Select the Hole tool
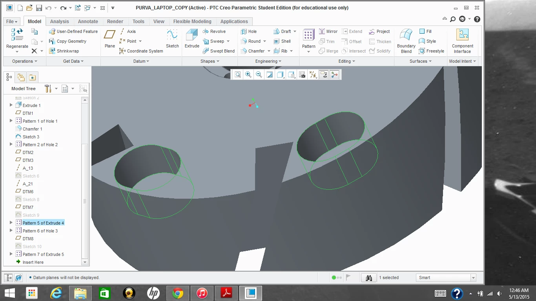This screenshot has height=301, width=536. tap(248, 31)
